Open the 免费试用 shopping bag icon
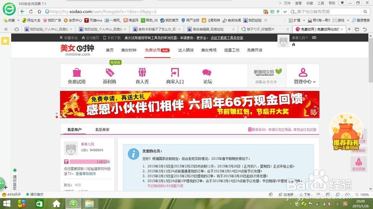 tap(76, 73)
